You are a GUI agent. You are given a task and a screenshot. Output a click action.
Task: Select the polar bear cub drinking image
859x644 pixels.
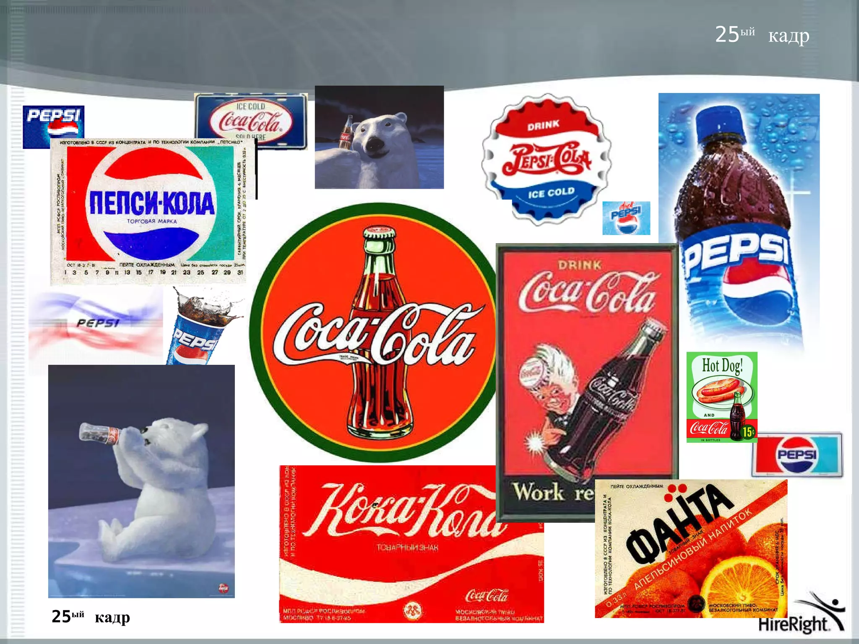pyautogui.click(x=141, y=481)
